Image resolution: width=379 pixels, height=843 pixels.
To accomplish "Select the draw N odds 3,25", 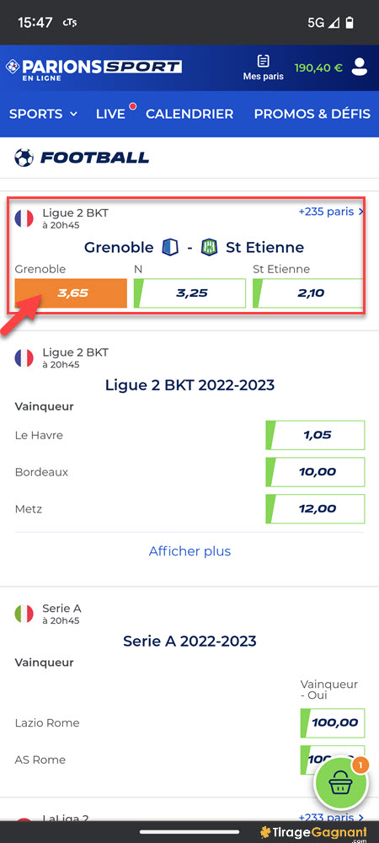I will (x=189, y=293).
